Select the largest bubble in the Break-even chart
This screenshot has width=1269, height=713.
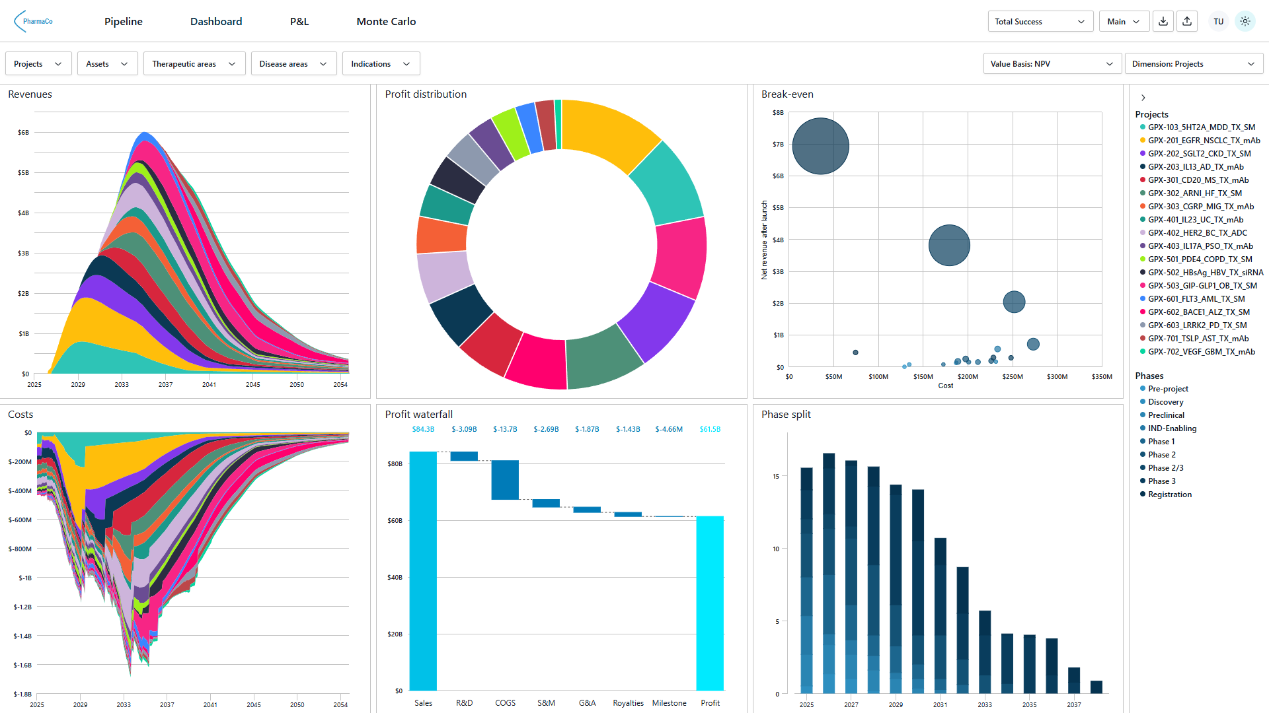tap(820, 146)
